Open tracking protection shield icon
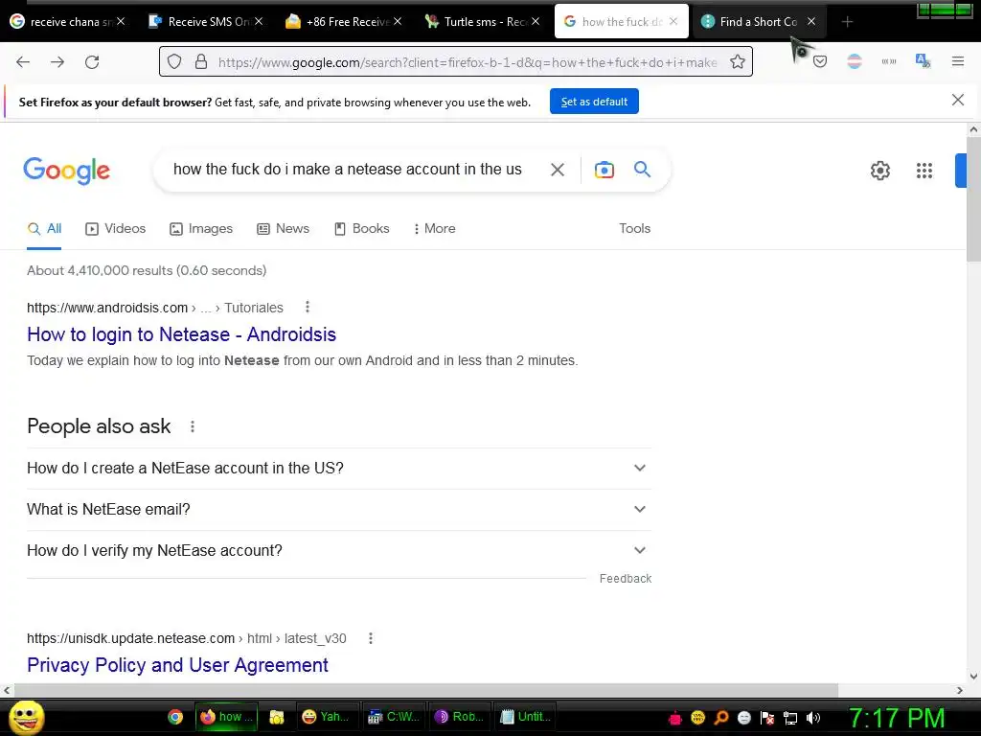Viewport: 981px width, 736px height. 174,62
